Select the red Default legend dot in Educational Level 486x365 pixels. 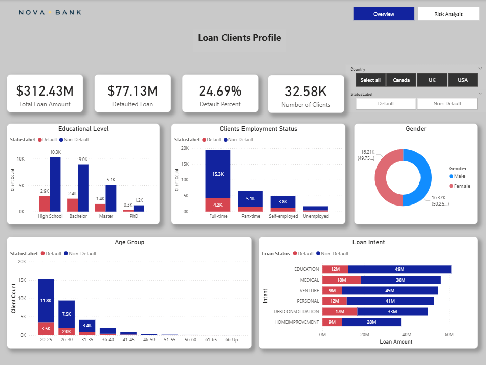coord(40,140)
